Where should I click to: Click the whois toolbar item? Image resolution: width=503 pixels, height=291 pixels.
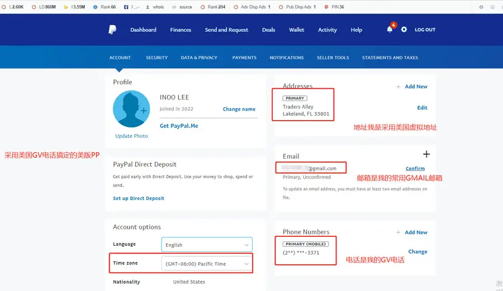pyautogui.click(x=155, y=7)
